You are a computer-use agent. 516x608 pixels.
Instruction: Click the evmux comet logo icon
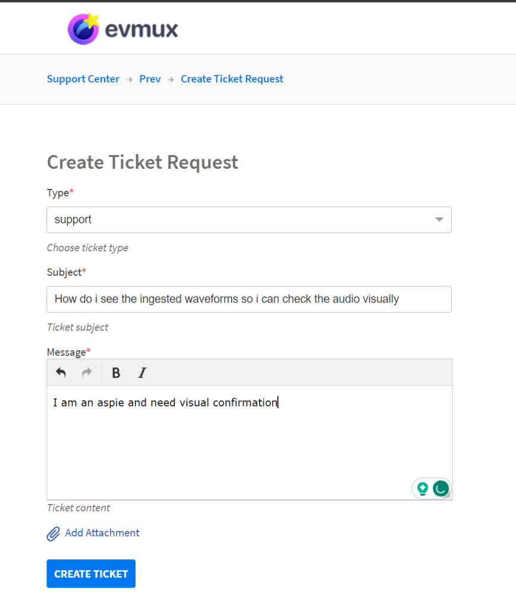83,29
